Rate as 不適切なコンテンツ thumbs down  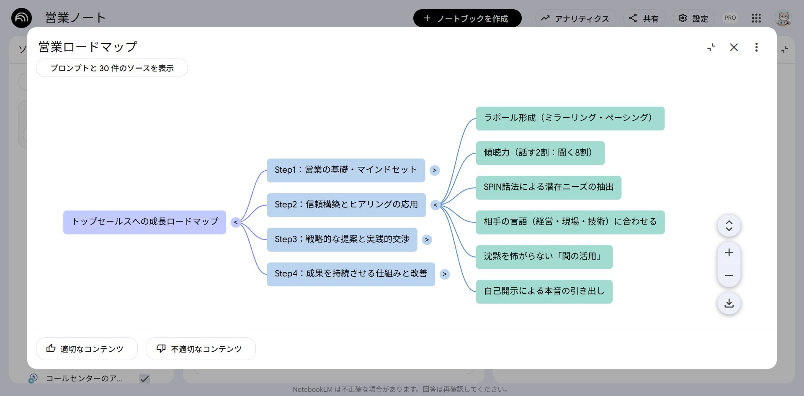point(201,349)
